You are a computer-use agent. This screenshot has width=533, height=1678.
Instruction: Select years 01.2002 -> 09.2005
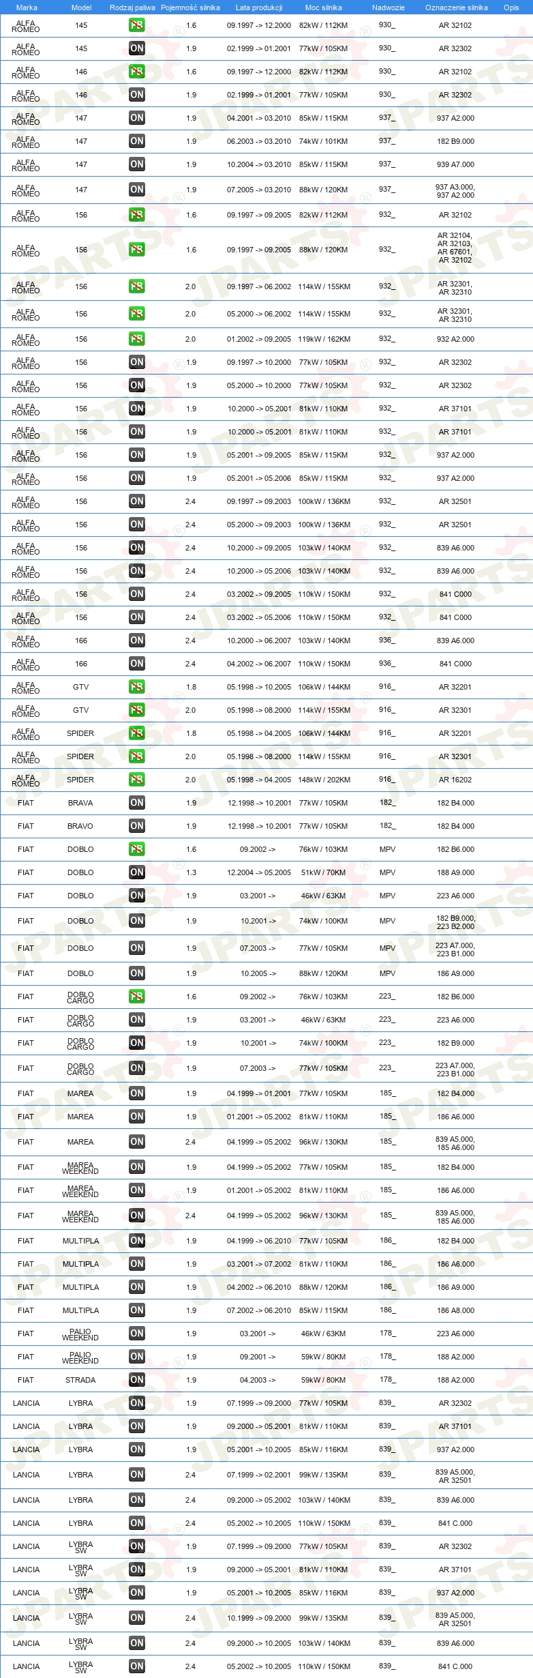pyautogui.click(x=259, y=339)
